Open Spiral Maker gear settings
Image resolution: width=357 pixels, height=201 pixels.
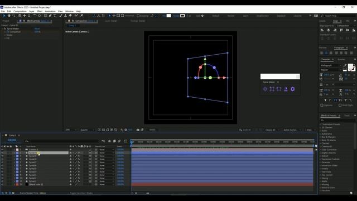tap(292, 89)
